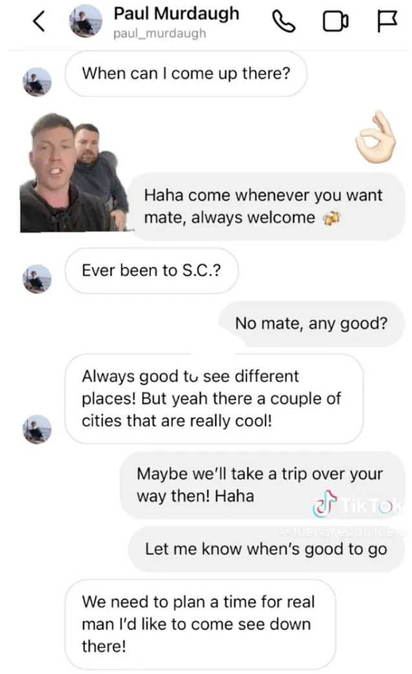The width and height of the screenshot is (412, 674).
Task: Start a voice call with phone icon
Action: click(x=283, y=21)
